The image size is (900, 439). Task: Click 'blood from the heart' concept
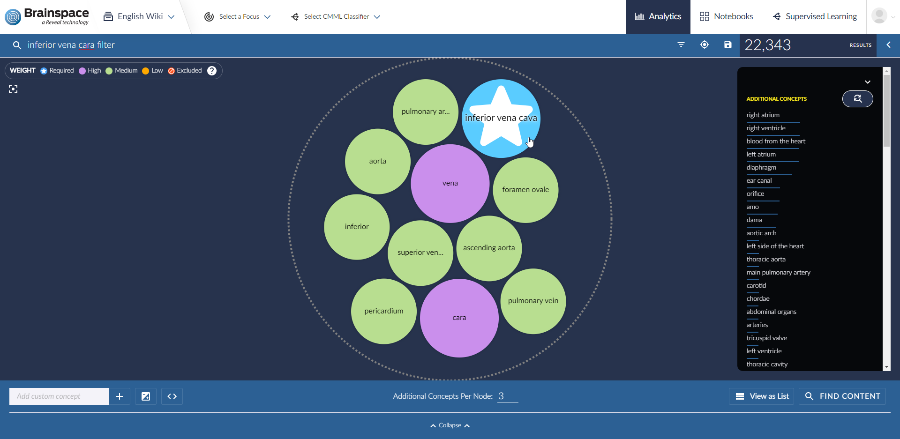(776, 141)
